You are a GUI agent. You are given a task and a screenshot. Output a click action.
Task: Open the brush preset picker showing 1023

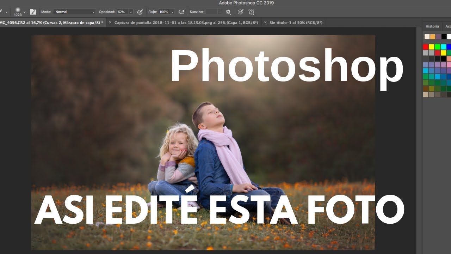tap(18, 12)
